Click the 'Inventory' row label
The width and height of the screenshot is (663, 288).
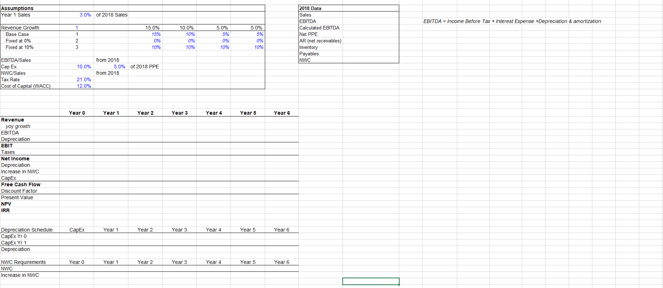pos(308,47)
